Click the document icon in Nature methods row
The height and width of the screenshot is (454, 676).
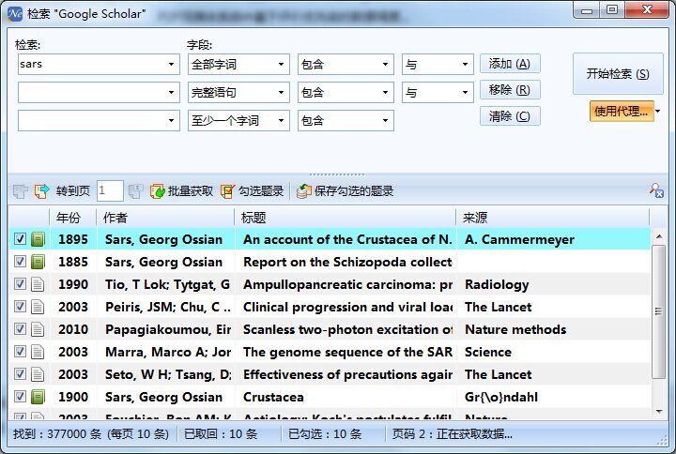38,329
